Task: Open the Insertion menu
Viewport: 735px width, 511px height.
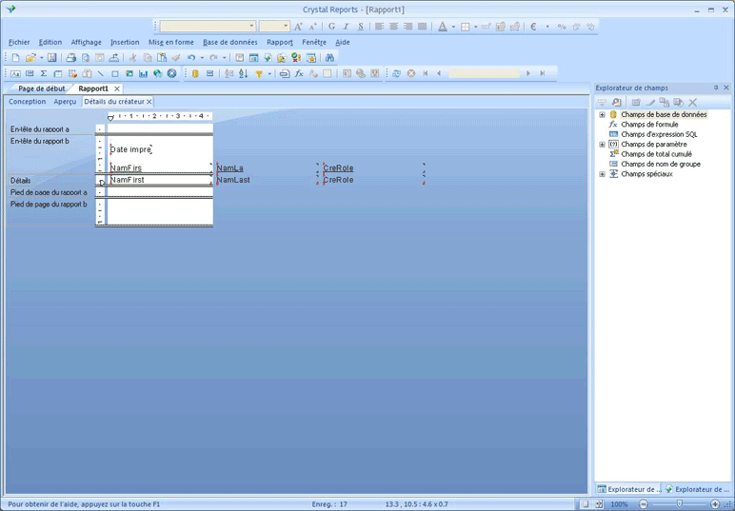Action: click(x=124, y=42)
